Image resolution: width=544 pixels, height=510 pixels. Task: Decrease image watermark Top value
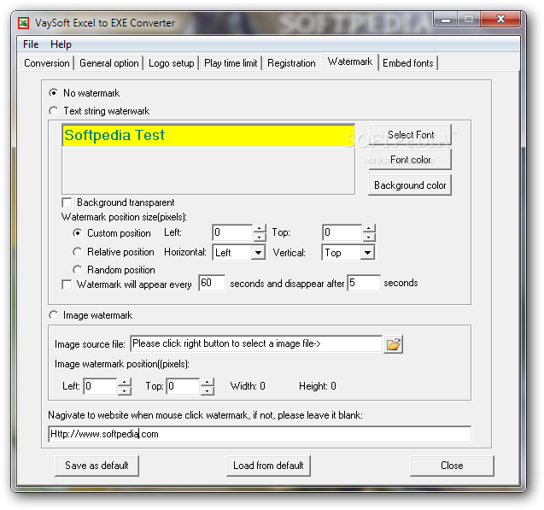[x=208, y=390]
